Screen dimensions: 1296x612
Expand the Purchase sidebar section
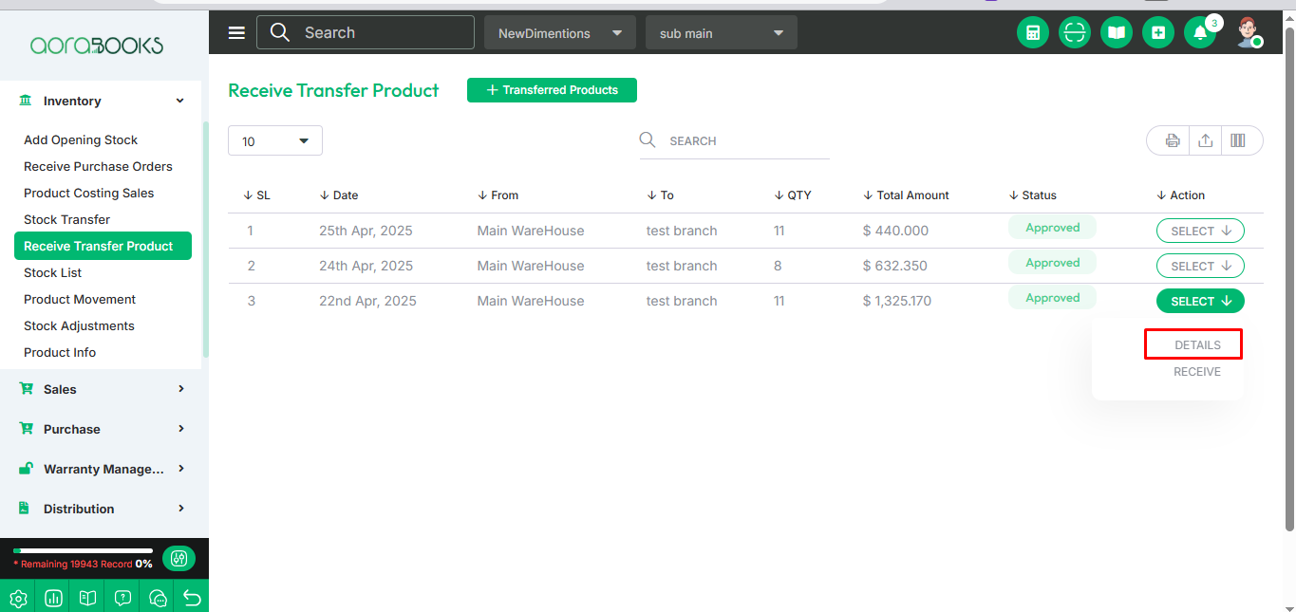click(x=101, y=429)
